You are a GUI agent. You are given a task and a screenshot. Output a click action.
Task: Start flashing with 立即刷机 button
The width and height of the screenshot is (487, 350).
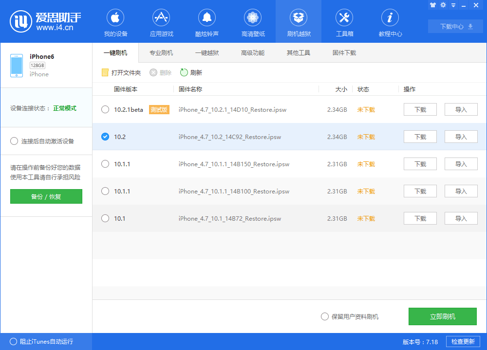point(443,316)
